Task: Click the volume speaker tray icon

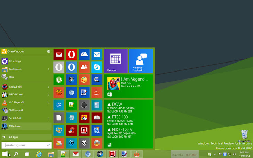Action: [x=235, y=154]
